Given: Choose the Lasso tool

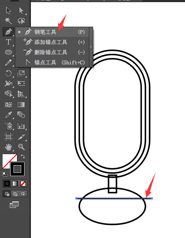Looking at the screenshot, I should click(21, 21).
